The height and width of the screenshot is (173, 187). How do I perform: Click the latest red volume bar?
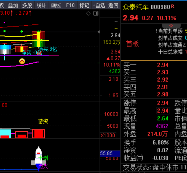[x=38, y=134]
